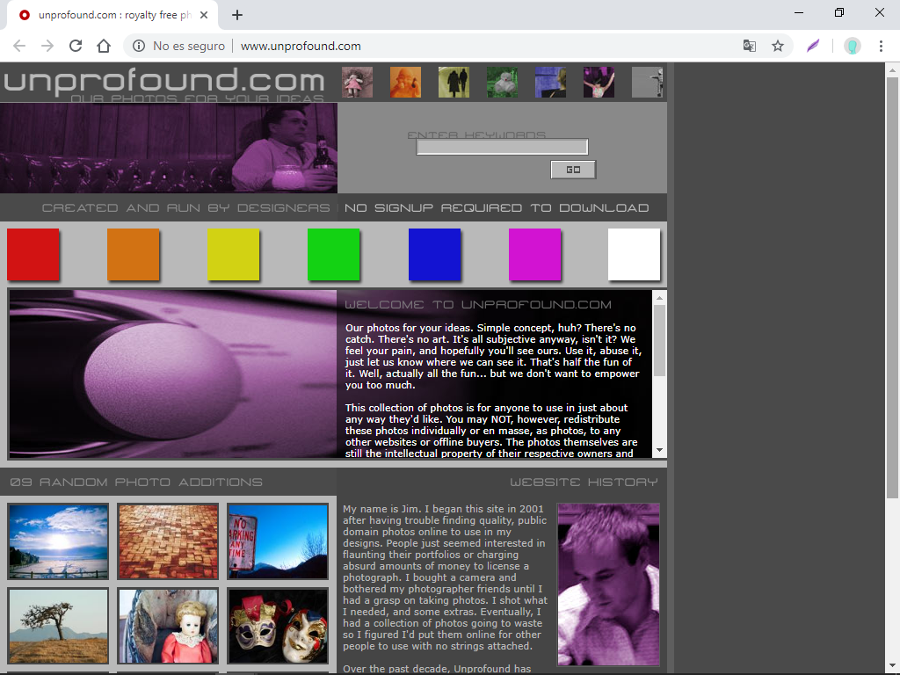Open the blue-toned person header thumbnail

(x=550, y=82)
